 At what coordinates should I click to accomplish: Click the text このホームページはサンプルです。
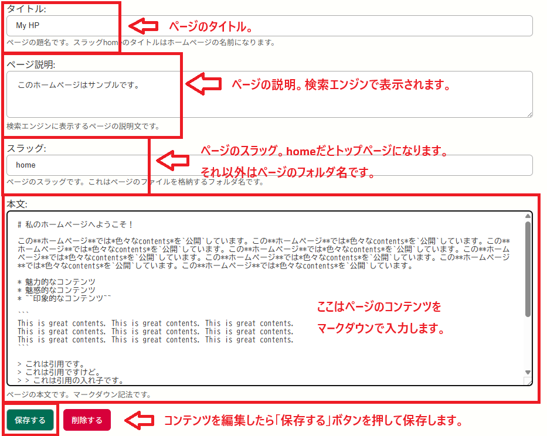pos(79,85)
